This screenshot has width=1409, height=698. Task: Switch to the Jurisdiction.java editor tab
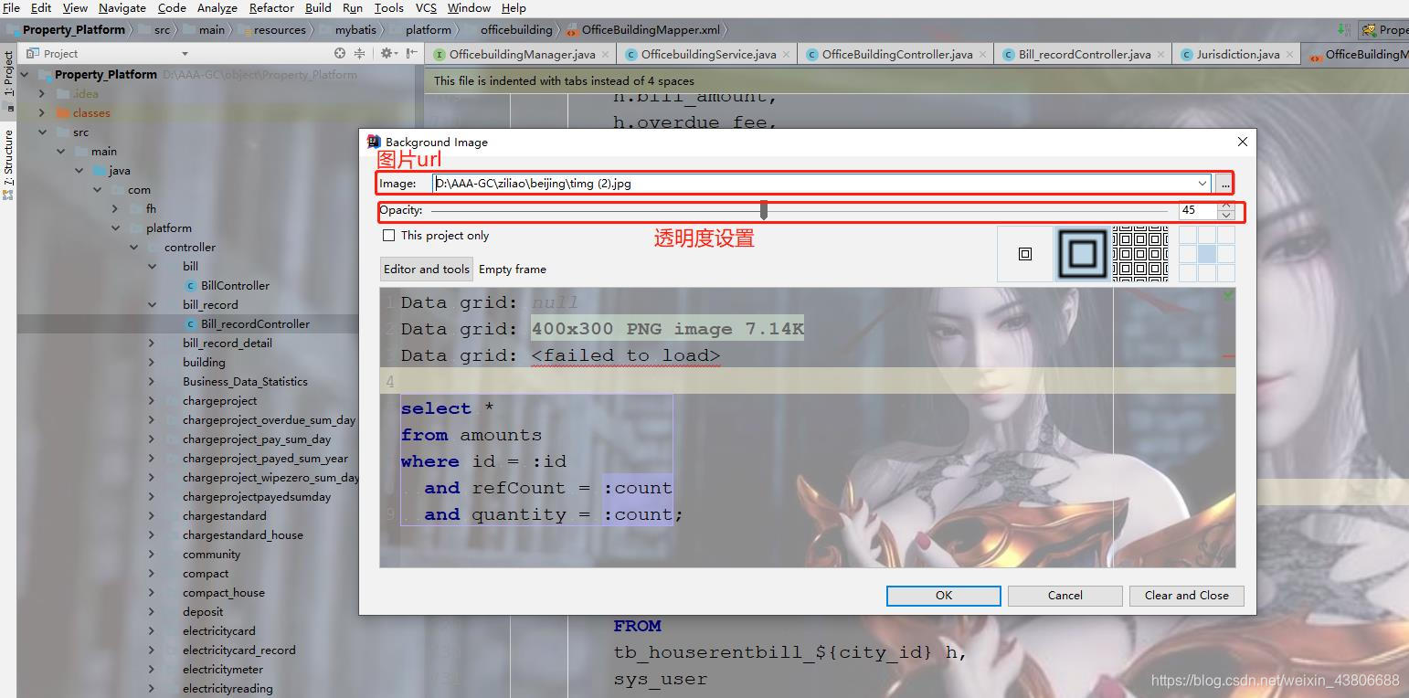[1238, 54]
